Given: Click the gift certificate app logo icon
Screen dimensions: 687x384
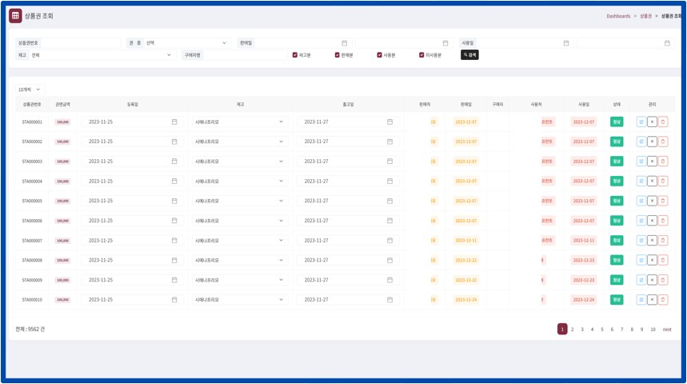Looking at the screenshot, I should [x=15, y=16].
